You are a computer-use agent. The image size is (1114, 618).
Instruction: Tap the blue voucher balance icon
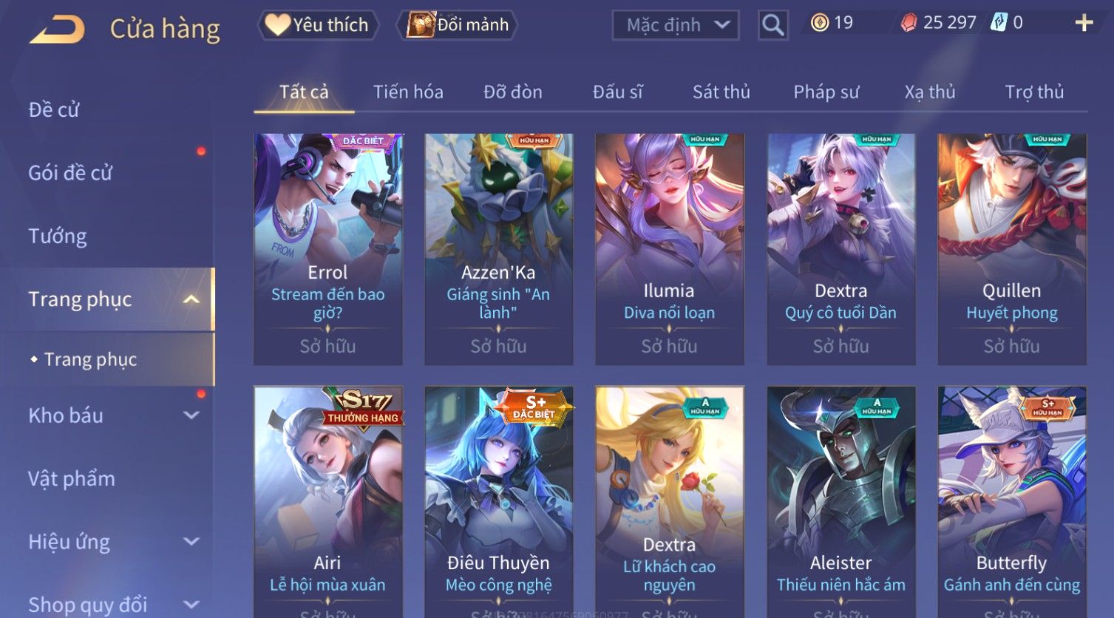pos(999,23)
